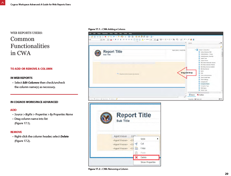Toggle Bold formatting
Screen dimensions: 231x176
[116, 39]
